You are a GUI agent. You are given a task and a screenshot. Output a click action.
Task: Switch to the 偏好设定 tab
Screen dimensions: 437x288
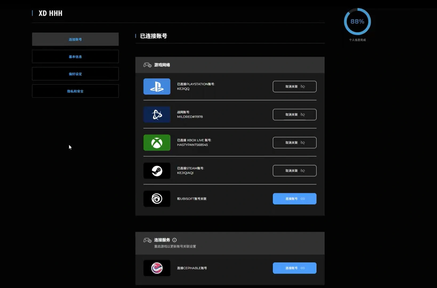pos(75,74)
